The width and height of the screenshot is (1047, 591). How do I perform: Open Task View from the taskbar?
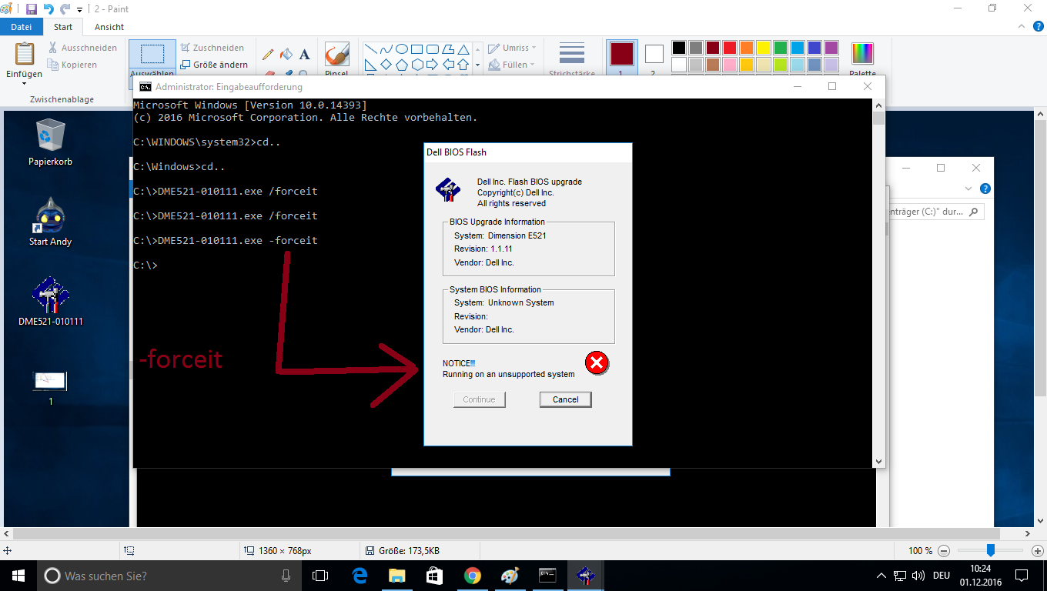pos(320,576)
